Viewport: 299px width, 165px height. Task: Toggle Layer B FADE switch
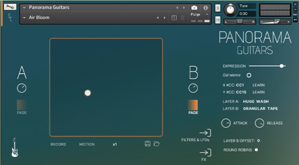tap(193, 105)
